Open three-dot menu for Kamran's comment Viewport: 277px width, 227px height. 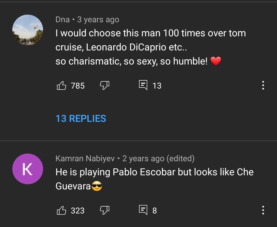[263, 210]
